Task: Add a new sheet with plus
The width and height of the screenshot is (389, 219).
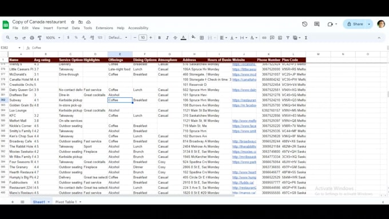Action: [13, 202]
